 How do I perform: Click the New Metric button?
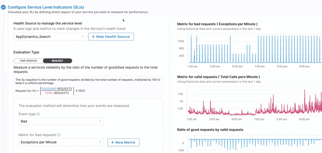(123, 142)
